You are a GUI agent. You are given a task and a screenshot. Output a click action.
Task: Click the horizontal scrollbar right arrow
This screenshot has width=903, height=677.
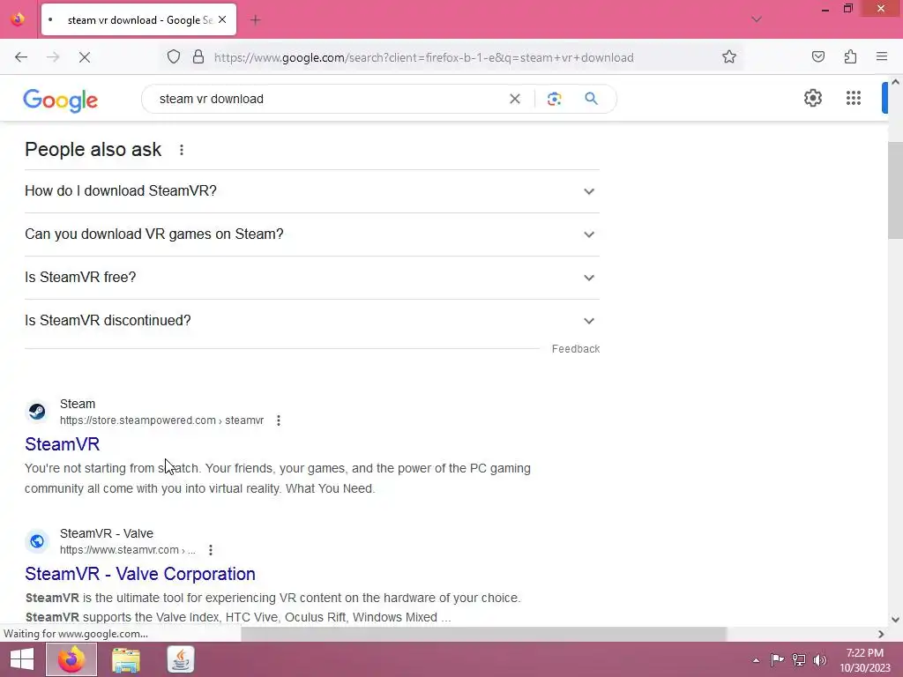pos(881,634)
